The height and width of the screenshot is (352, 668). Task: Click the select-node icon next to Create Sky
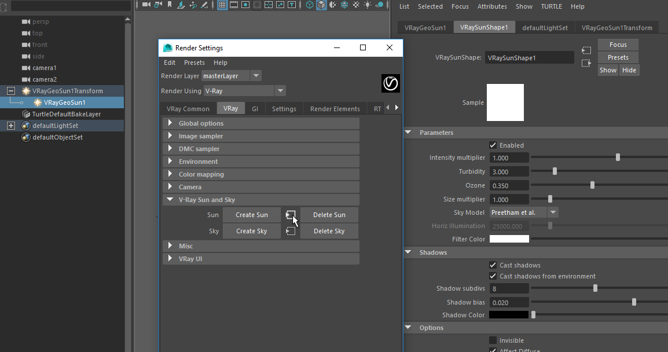(291, 231)
